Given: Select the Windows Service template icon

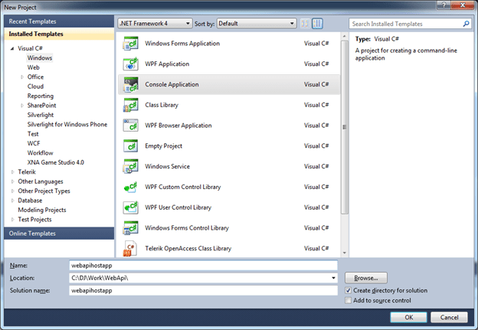Looking at the screenshot, I should [x=129, y=166].
